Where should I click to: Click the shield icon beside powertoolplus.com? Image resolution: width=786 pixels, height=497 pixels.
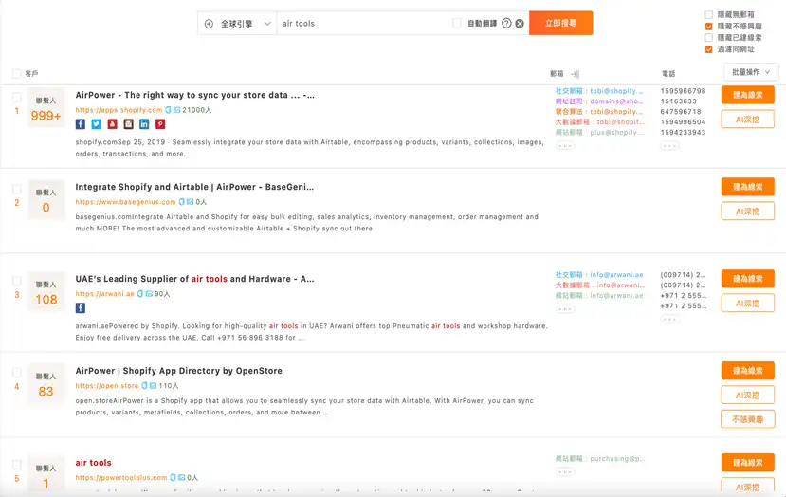click(x=173, y=477)
